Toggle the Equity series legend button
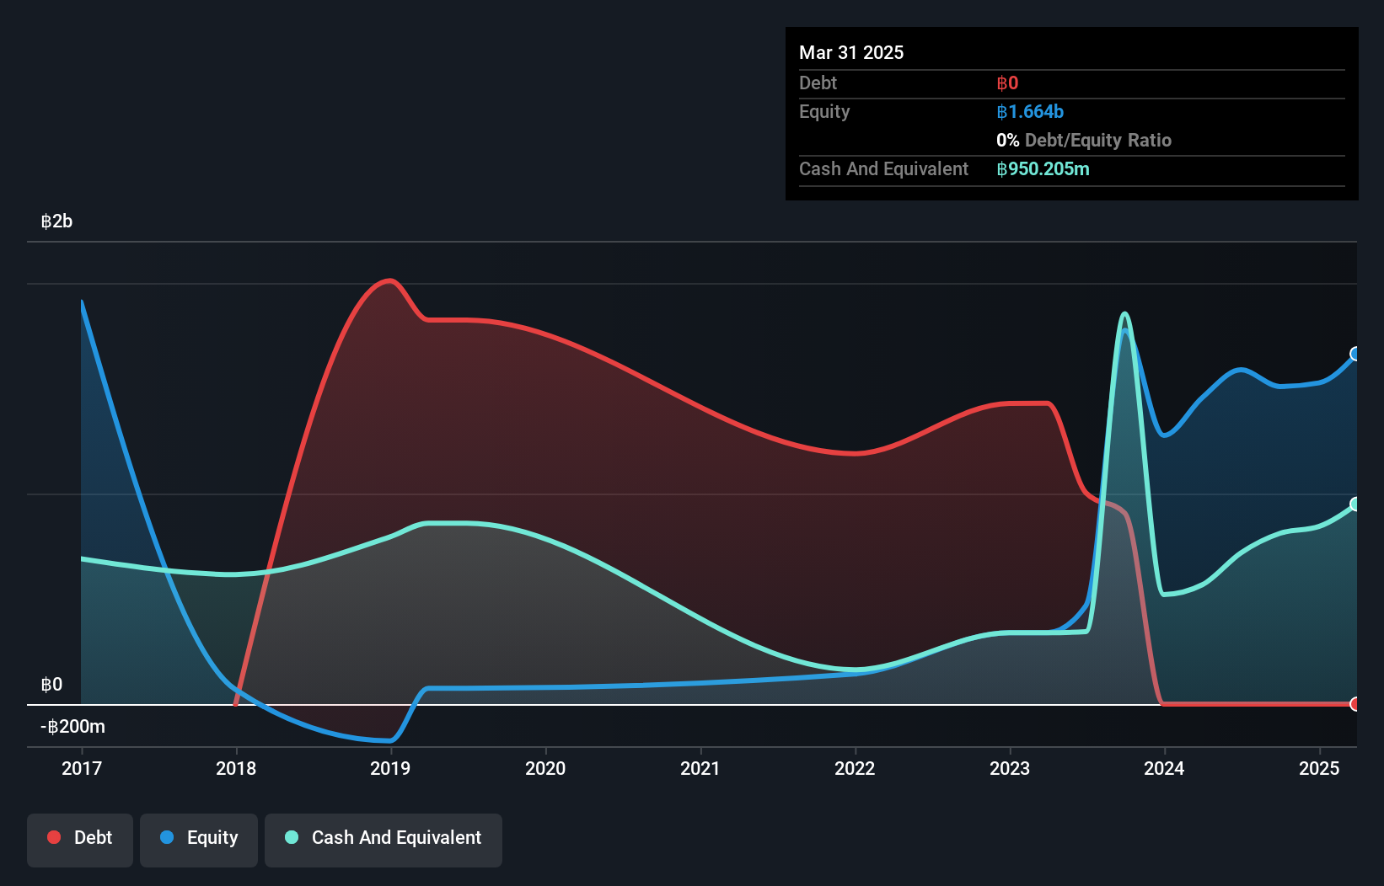Image resolution: width=1384 pixels, height=886 pixels. pyautogui.click(x=199, y=840)
